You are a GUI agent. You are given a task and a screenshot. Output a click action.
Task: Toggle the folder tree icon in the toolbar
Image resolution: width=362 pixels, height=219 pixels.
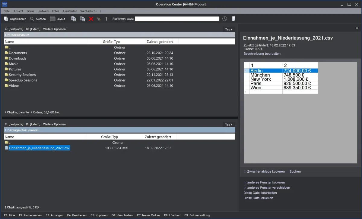(x=99, y=18)
